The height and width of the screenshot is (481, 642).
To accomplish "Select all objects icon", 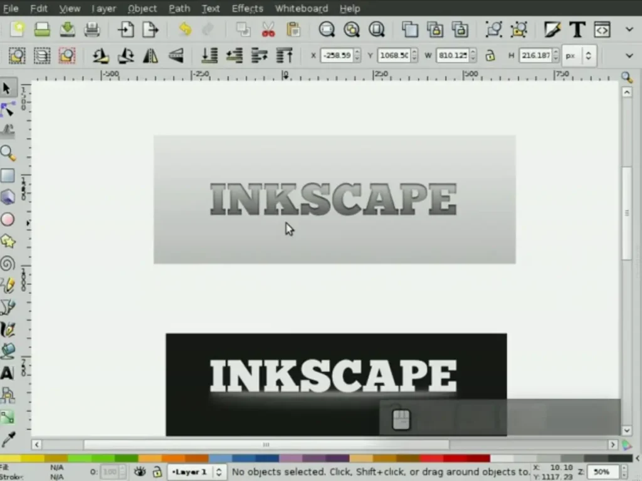I will [x=17, y=56].
